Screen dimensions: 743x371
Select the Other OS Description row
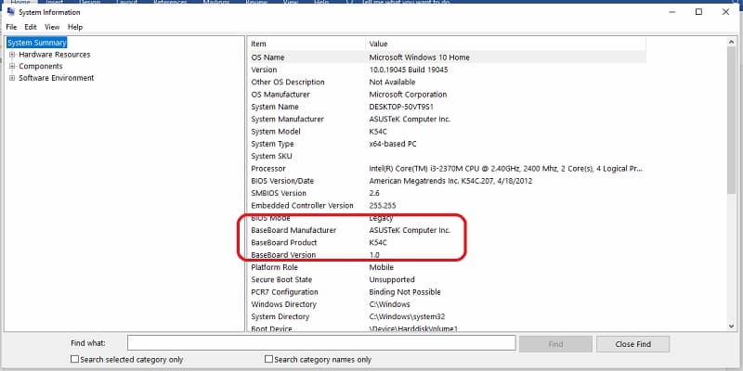(x=448, y=82)
